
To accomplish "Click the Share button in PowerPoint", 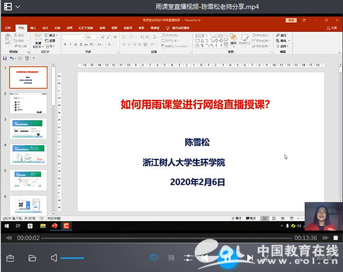I will (332, 28).
